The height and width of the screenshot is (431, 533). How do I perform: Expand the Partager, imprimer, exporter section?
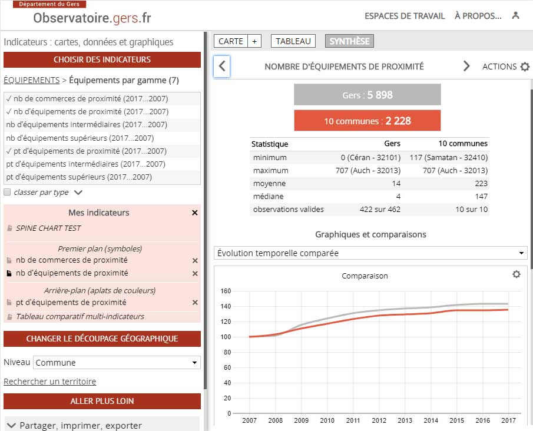tap(102, 425)
